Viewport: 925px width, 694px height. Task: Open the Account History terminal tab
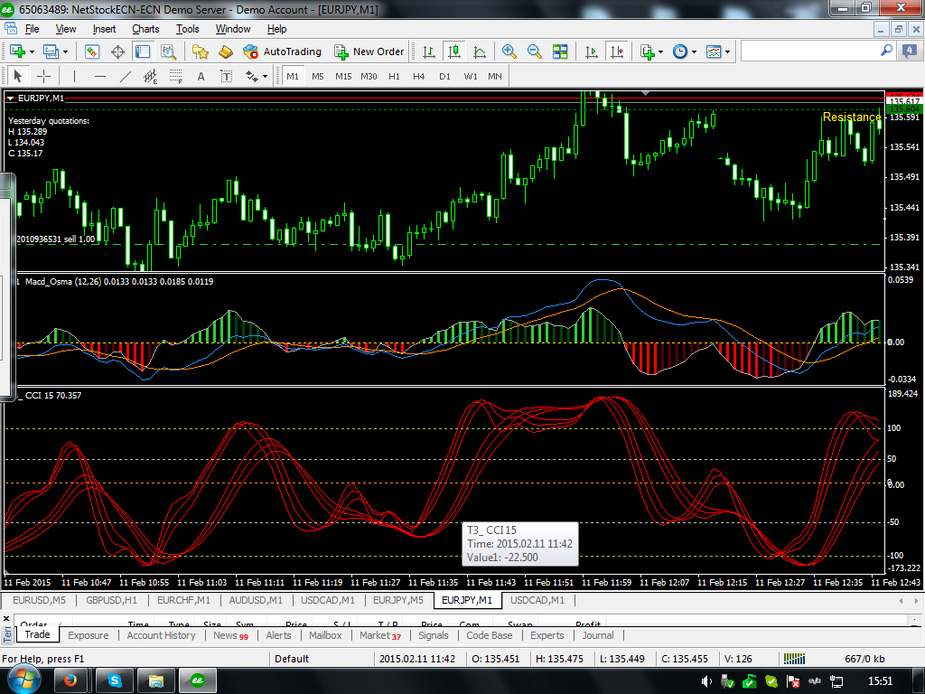161,635
